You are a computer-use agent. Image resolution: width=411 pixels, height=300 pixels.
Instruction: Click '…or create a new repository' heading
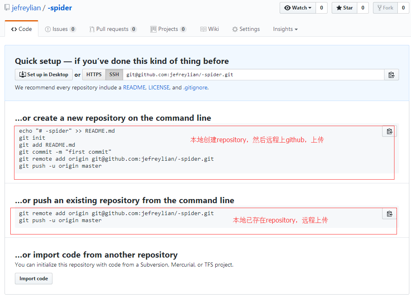pos(113,118)
